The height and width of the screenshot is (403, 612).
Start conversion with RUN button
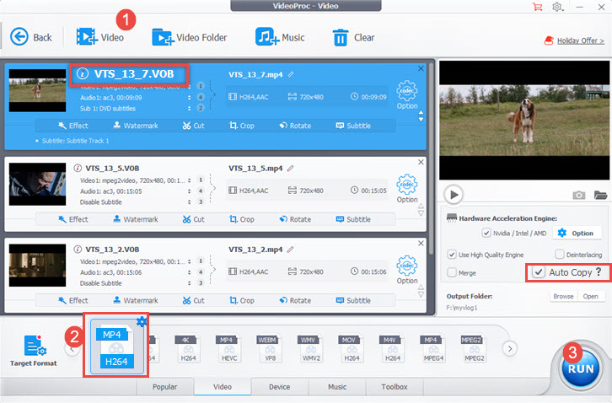pos(581,368)
